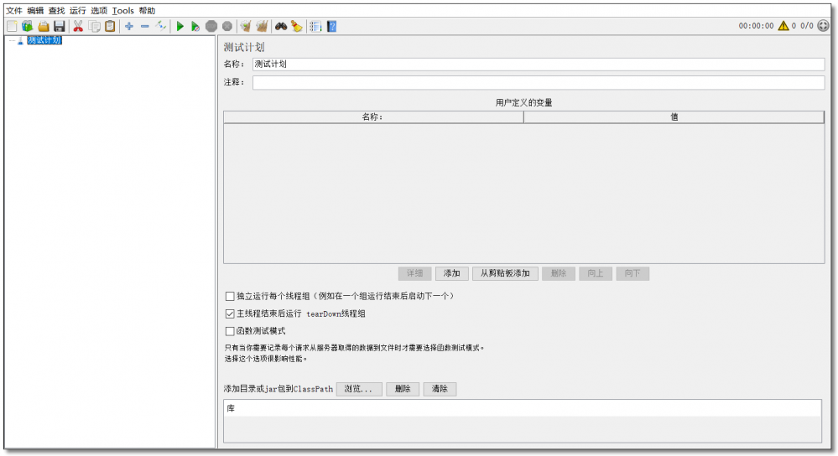
Task: Save the test plan with floppy icon
Action: click(x=59, y=26)
